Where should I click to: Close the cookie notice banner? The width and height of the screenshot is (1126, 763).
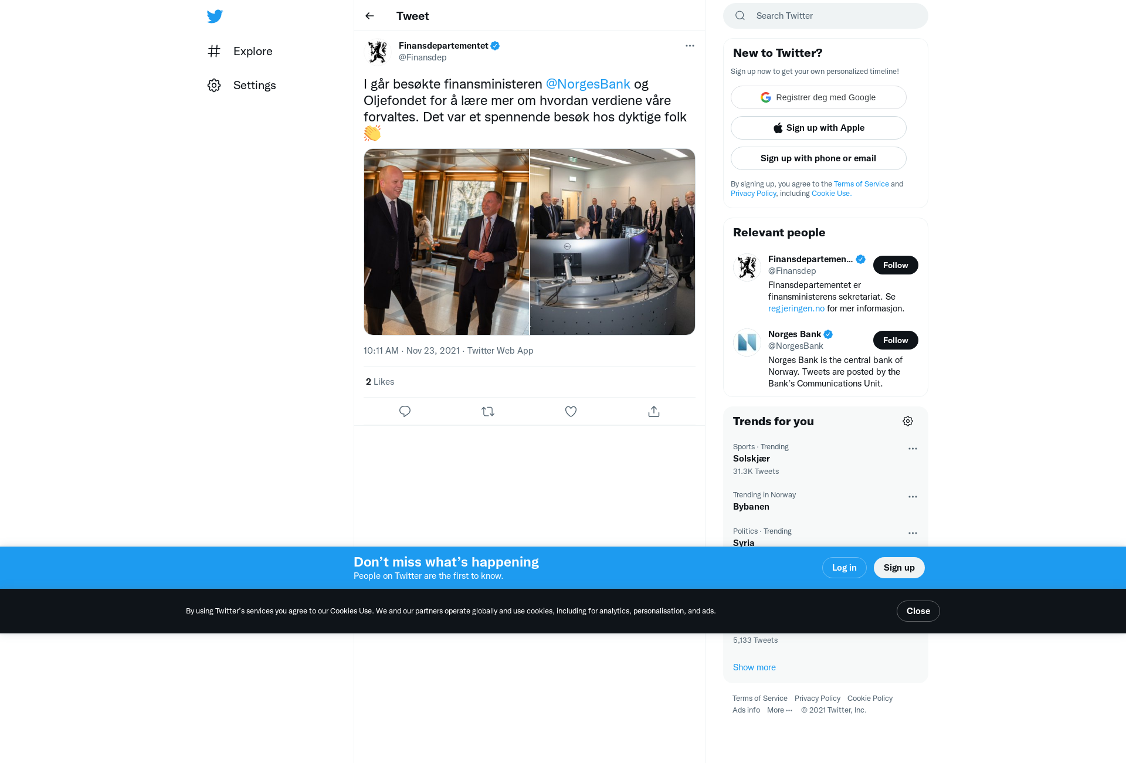(x=918, y=611)
